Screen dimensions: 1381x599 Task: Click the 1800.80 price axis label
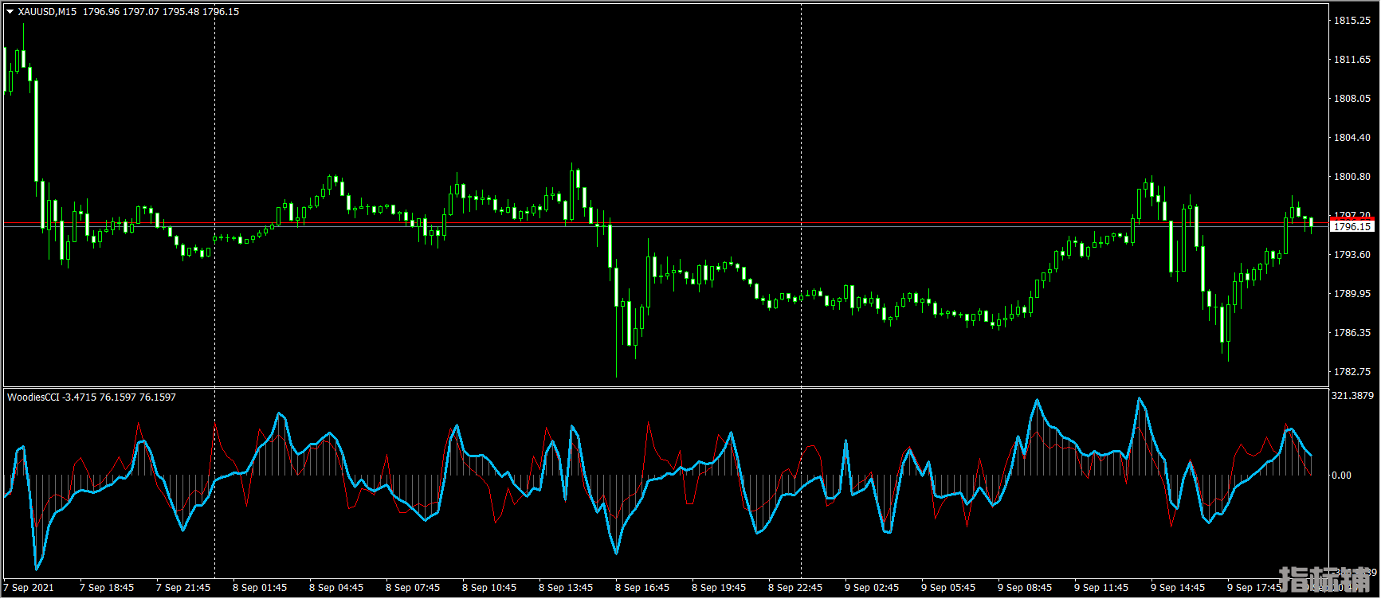pyautogui.click(x=1352, y=177)
